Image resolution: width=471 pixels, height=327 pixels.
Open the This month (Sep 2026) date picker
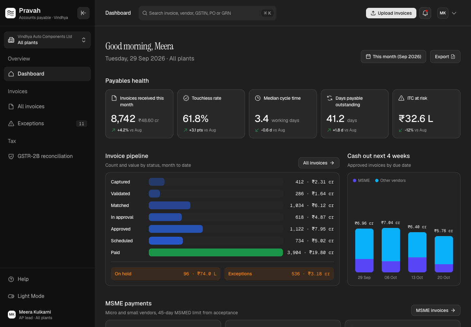[x=393, y=57]
